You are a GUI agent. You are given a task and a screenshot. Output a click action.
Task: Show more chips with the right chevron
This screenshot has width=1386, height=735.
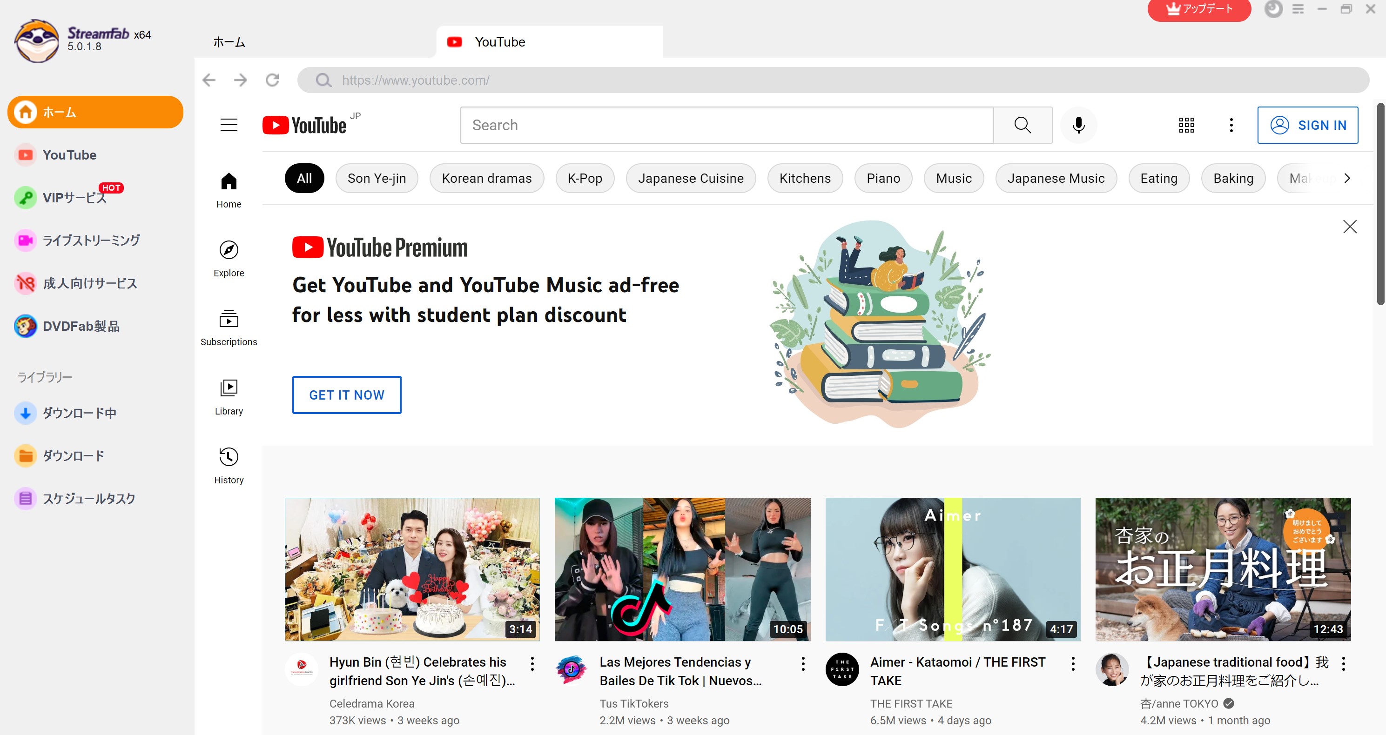click(1347, 178)
